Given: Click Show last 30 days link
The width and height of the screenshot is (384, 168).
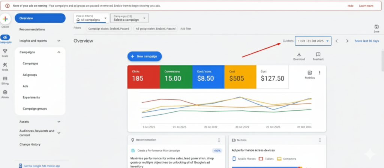Looking at the screenshot, I should (366, 41).
